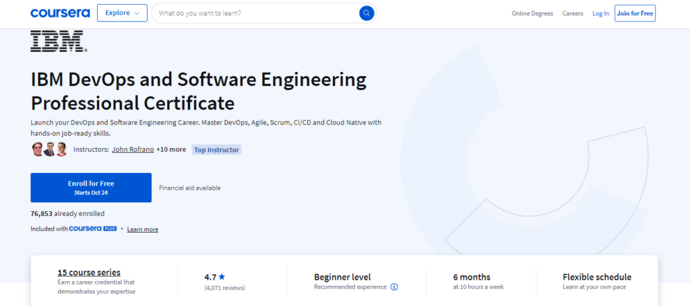
Task: Click the Coursera Plus Learn more link
Action: click(143, 229)
